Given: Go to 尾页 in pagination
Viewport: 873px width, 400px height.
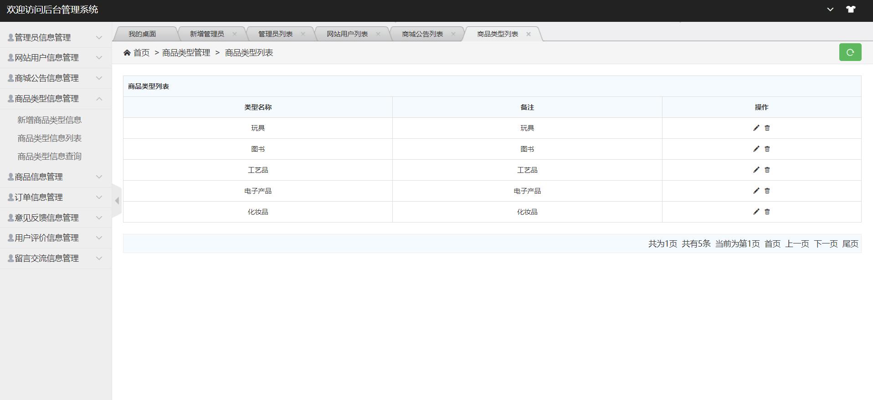Looking at the screenshot, I should pos(850,244).
